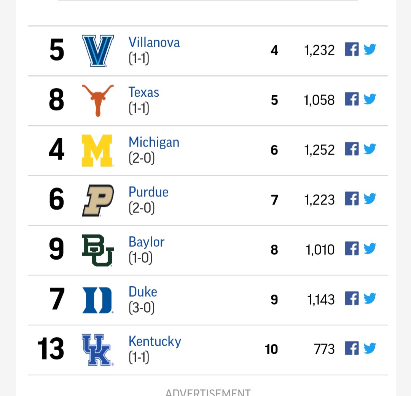Share Texas ranking on Facebook
Screen dimensions: 411x396
tap(352, 99)
